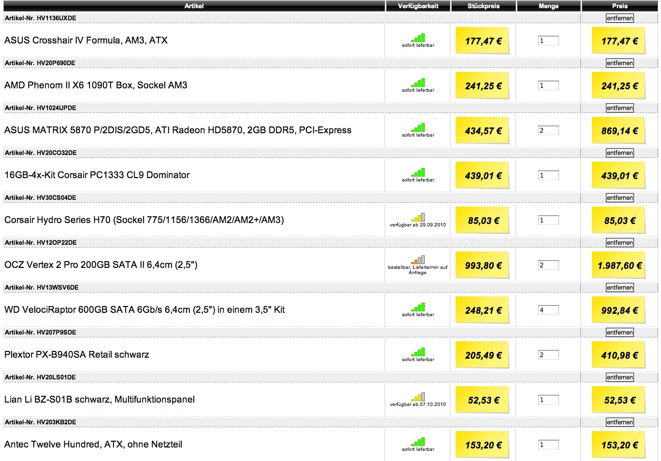Image resolution: width=661 pixels, height=461 pixels.
Task: Remove article HV13WSV6DE with entfernen button
Action: tap(620, 288)
